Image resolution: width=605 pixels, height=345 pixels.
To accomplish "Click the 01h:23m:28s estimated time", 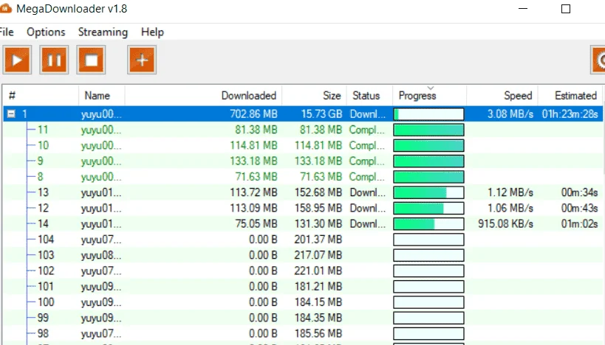I will click(x=570, y=114).
